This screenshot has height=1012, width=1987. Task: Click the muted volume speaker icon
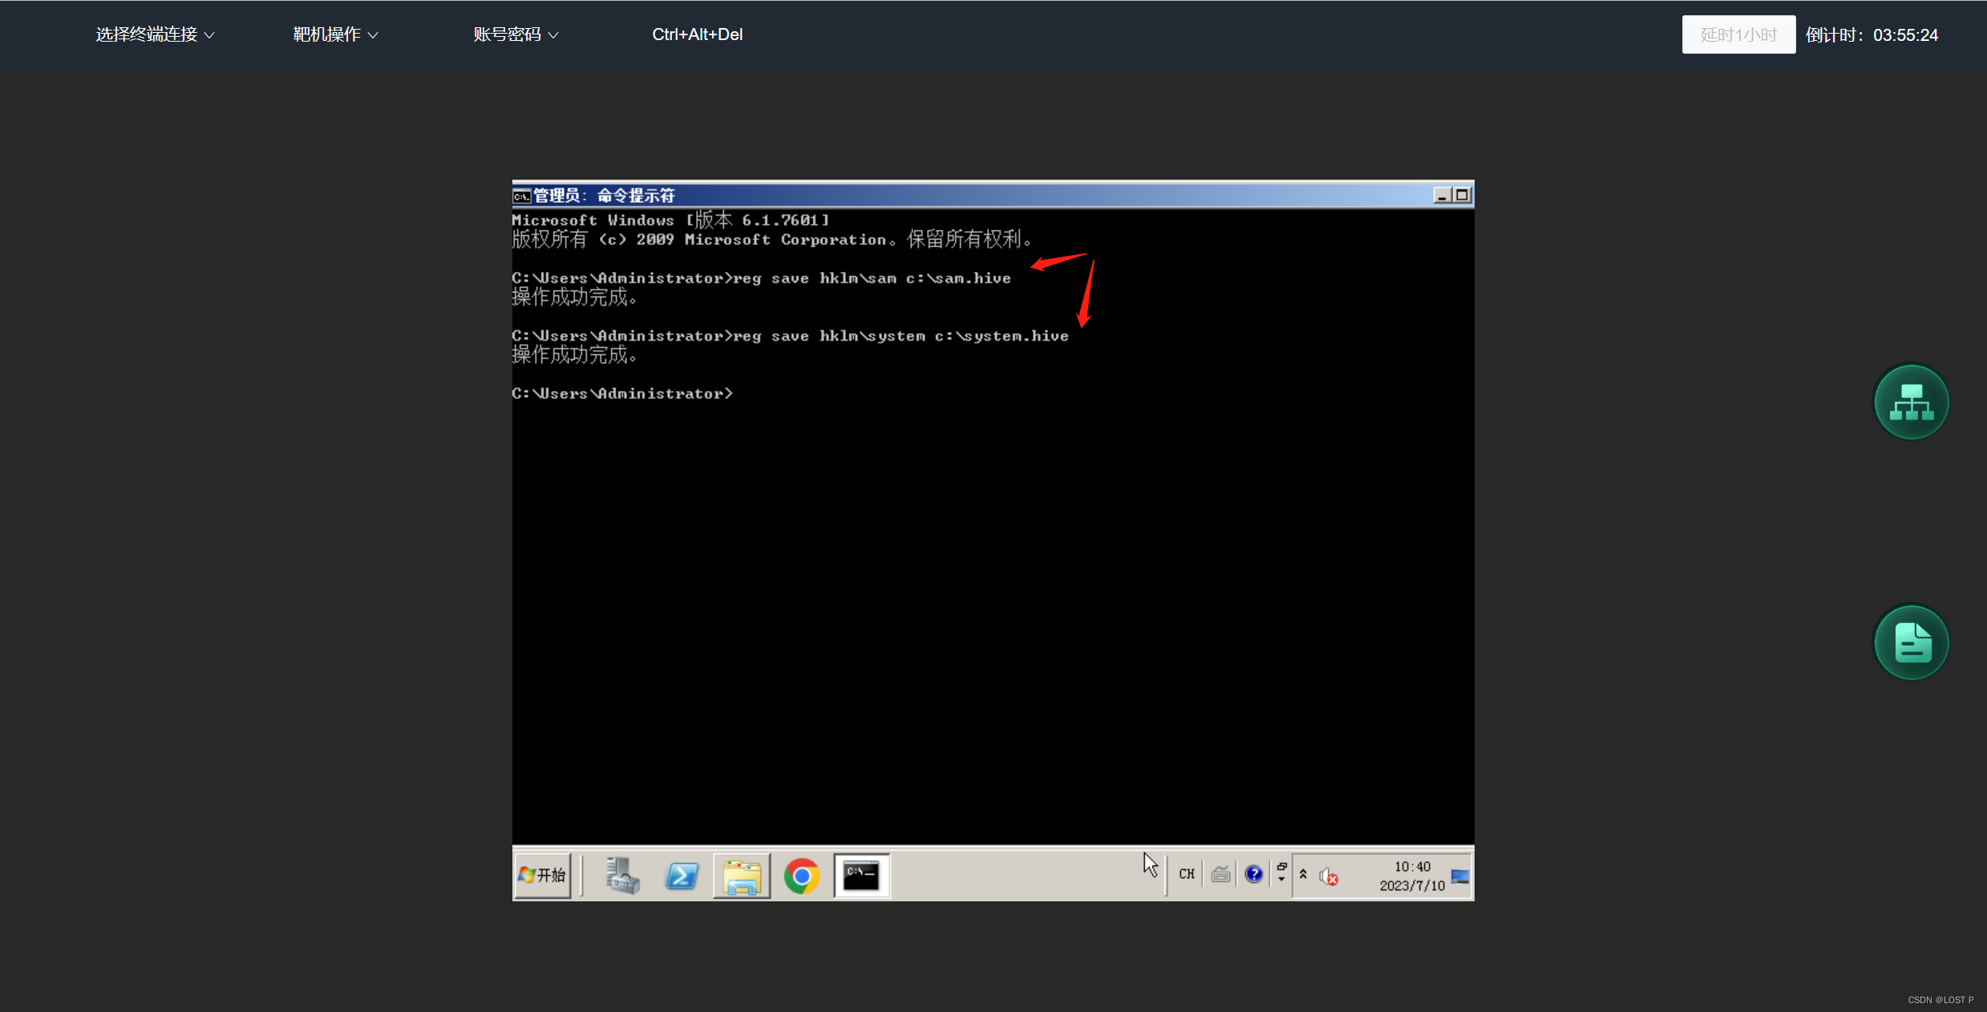point(1329,876)
